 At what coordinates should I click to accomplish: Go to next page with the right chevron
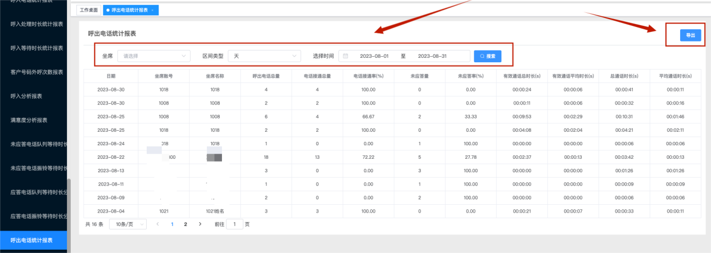[x=200, y=224]
